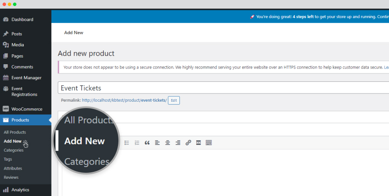
Task: Select the Products menu item
Action: (x=26, y=120)
